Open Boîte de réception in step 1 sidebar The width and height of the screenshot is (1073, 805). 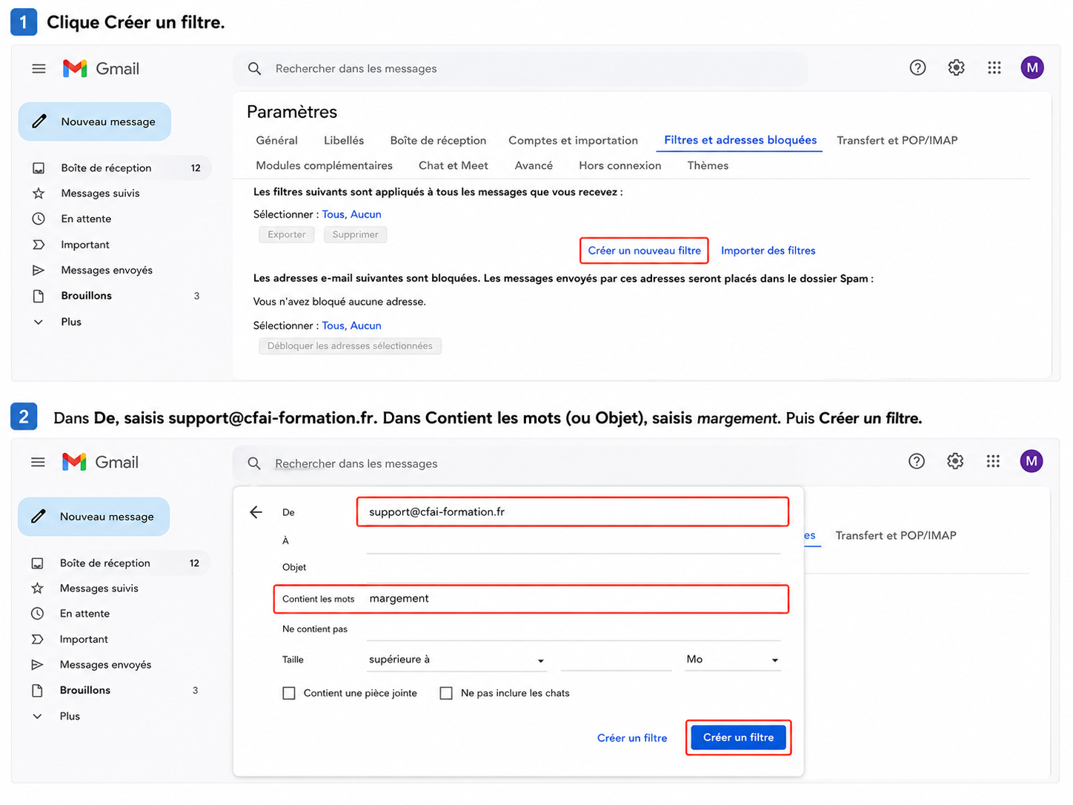115,168
